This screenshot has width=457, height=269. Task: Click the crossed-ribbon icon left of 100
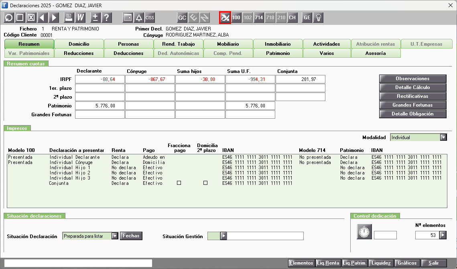(x=225, y=18)
